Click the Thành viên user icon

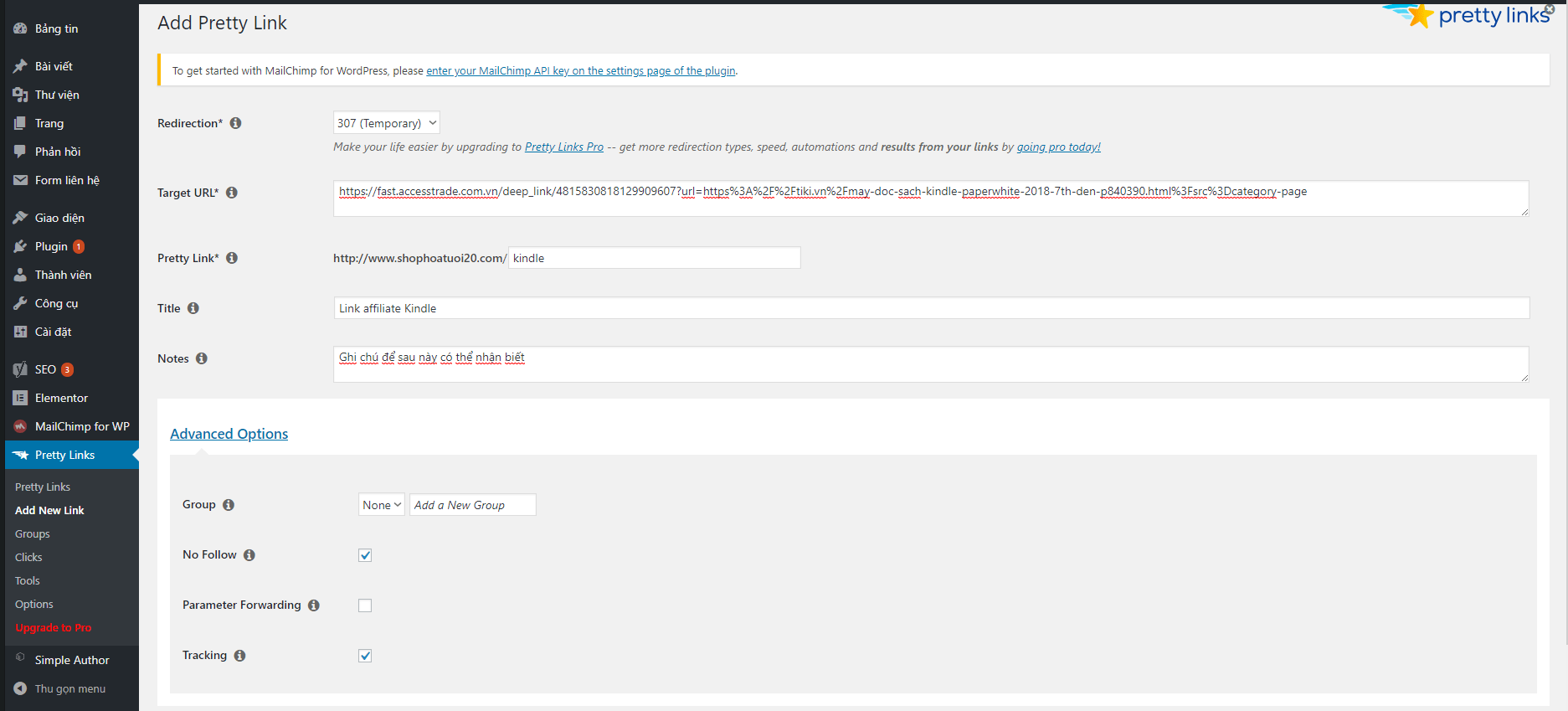point(20,275)
